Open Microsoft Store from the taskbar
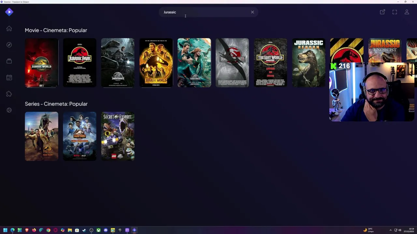This screenshot has height=234, width=417. click(x=77, y=230)
